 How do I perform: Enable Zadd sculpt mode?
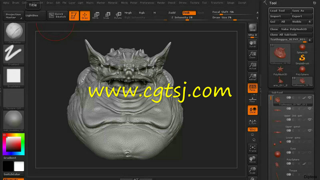[172, 13]
